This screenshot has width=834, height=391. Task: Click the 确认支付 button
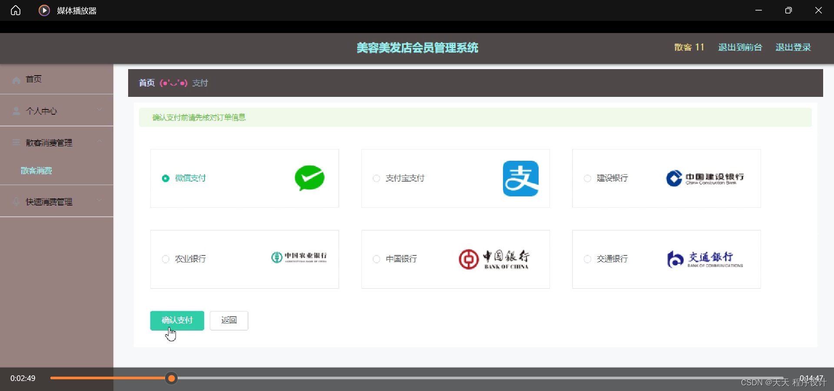(177, 321)
